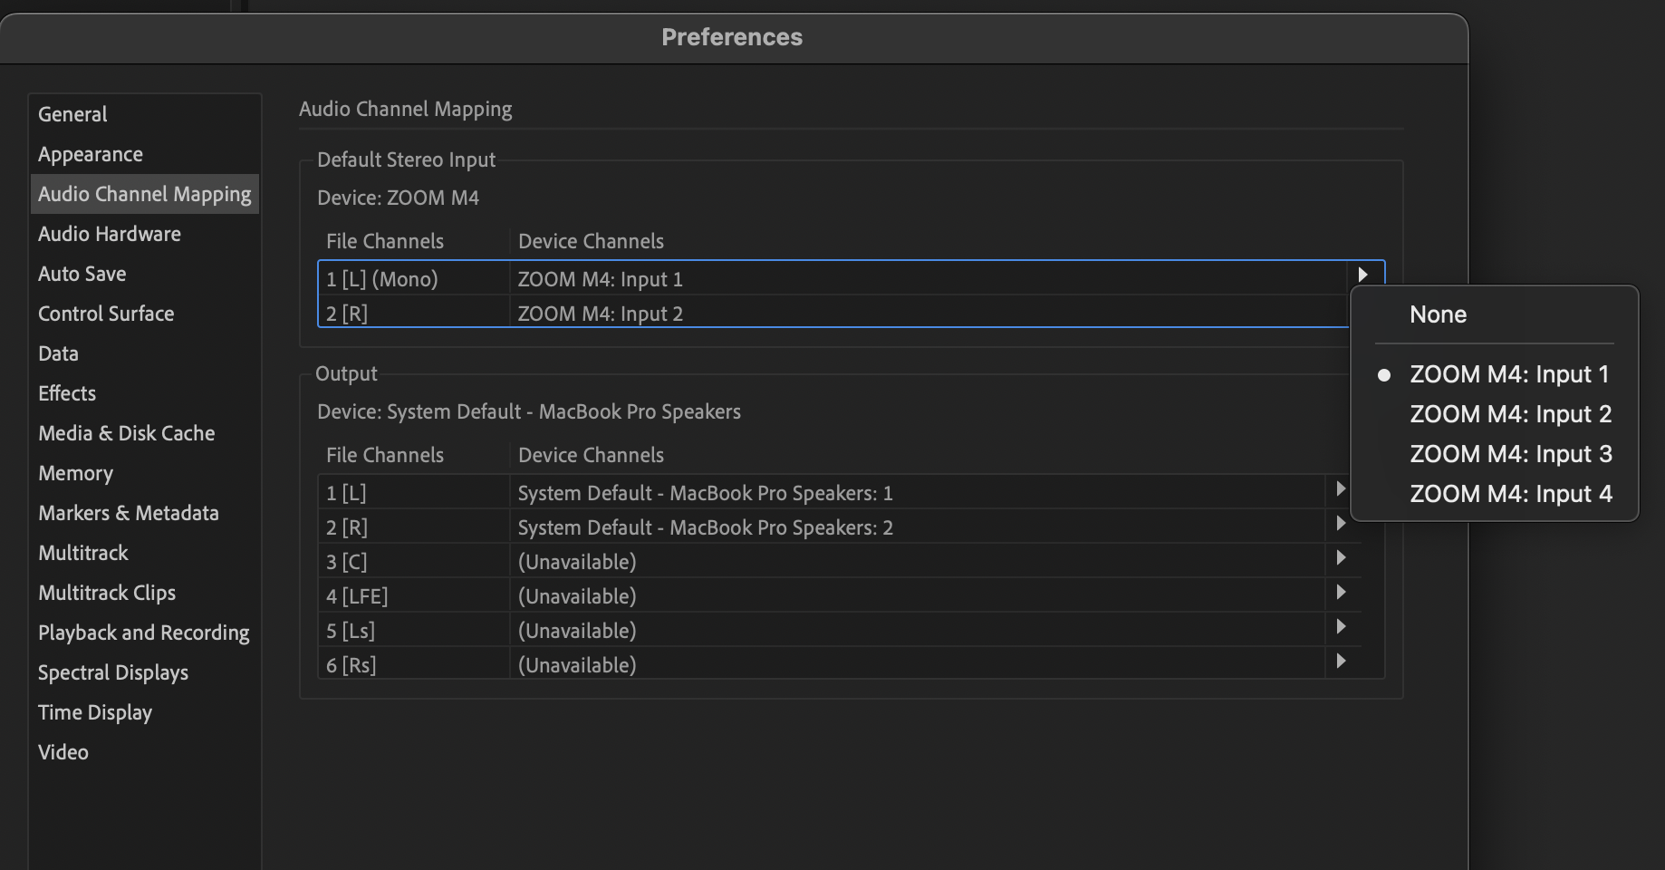Open dropdown arrow for 1 [L] (Mono) input
The height and width of the screenshot is (870, 1665).
[1362, 275]
